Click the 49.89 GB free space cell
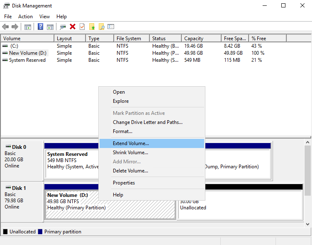 233,53
